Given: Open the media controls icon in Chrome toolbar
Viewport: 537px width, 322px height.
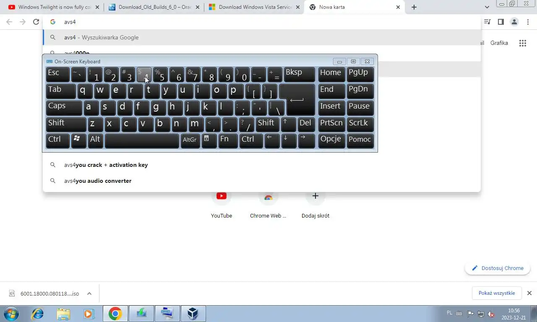Looking at the screenshot, I should tap(487, 22).
